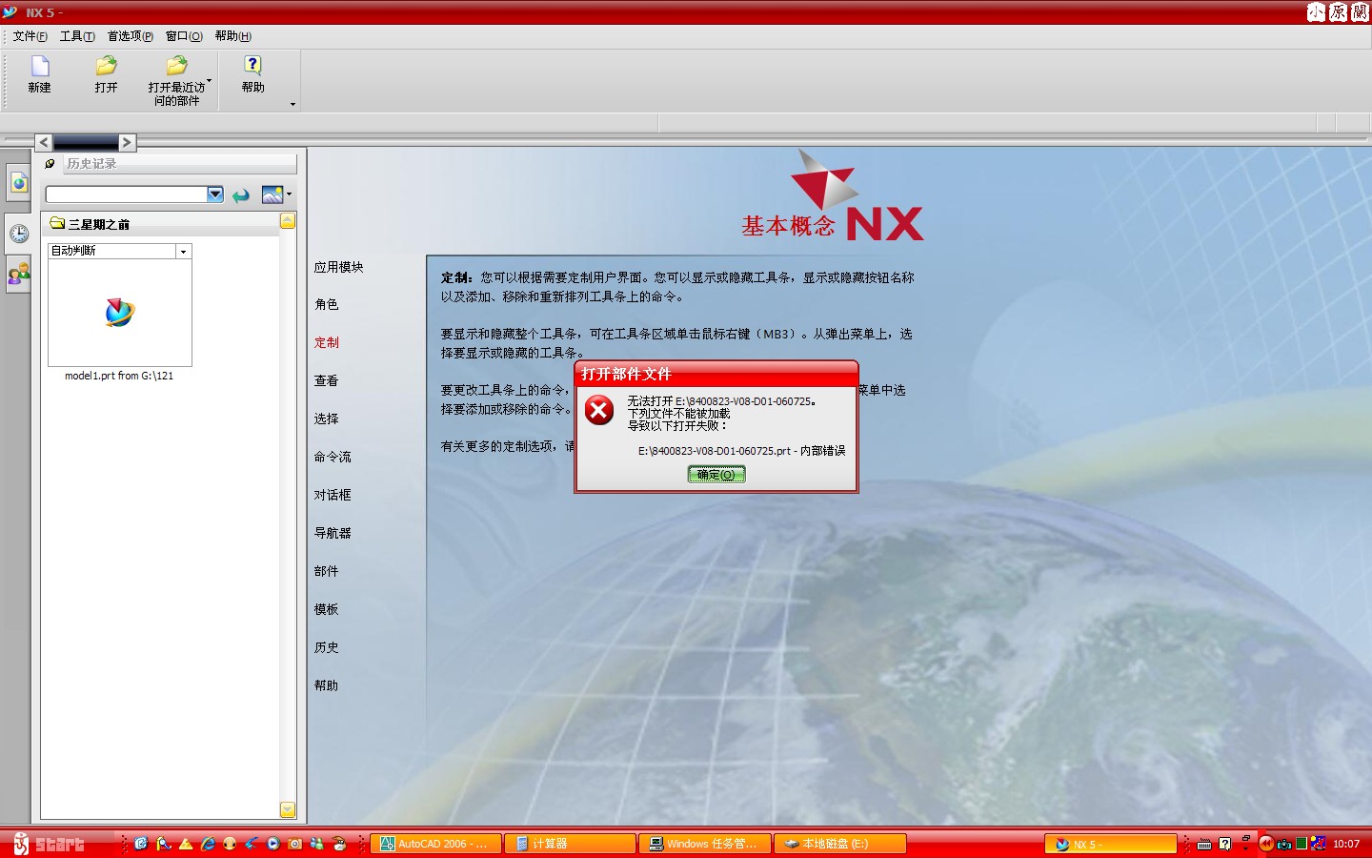Click 确定(O) in the error dialog

716,475
